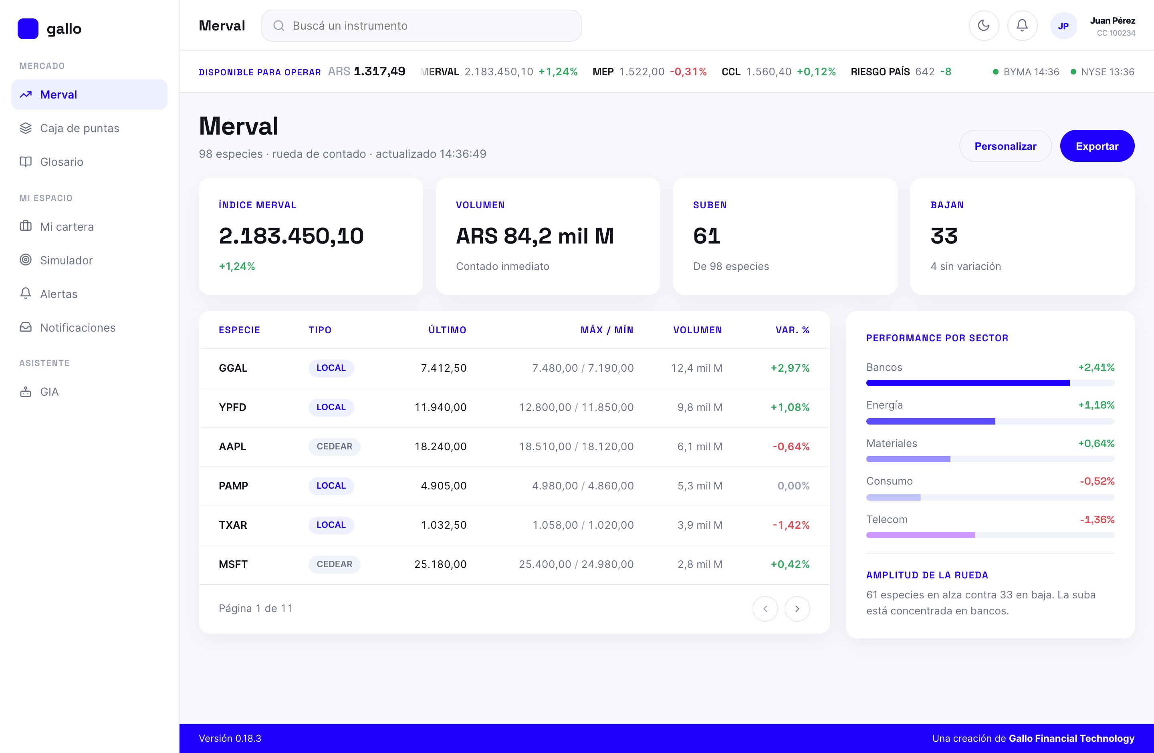This screenshot has width=1154, height=753.
Task: Open Merval in sidebar
Action: point(89,95)
